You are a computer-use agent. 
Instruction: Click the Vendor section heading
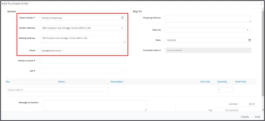coord(12,11)
